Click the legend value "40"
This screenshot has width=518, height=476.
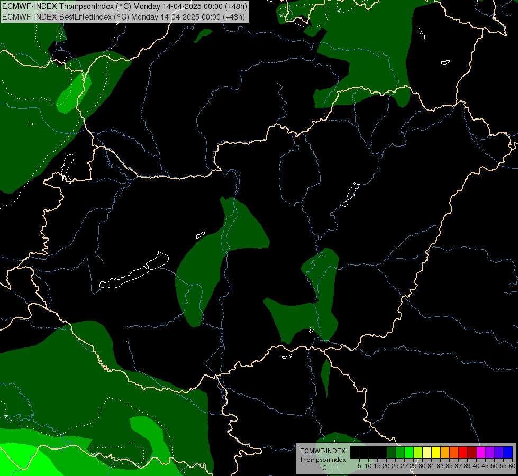[x=476, y=466]
